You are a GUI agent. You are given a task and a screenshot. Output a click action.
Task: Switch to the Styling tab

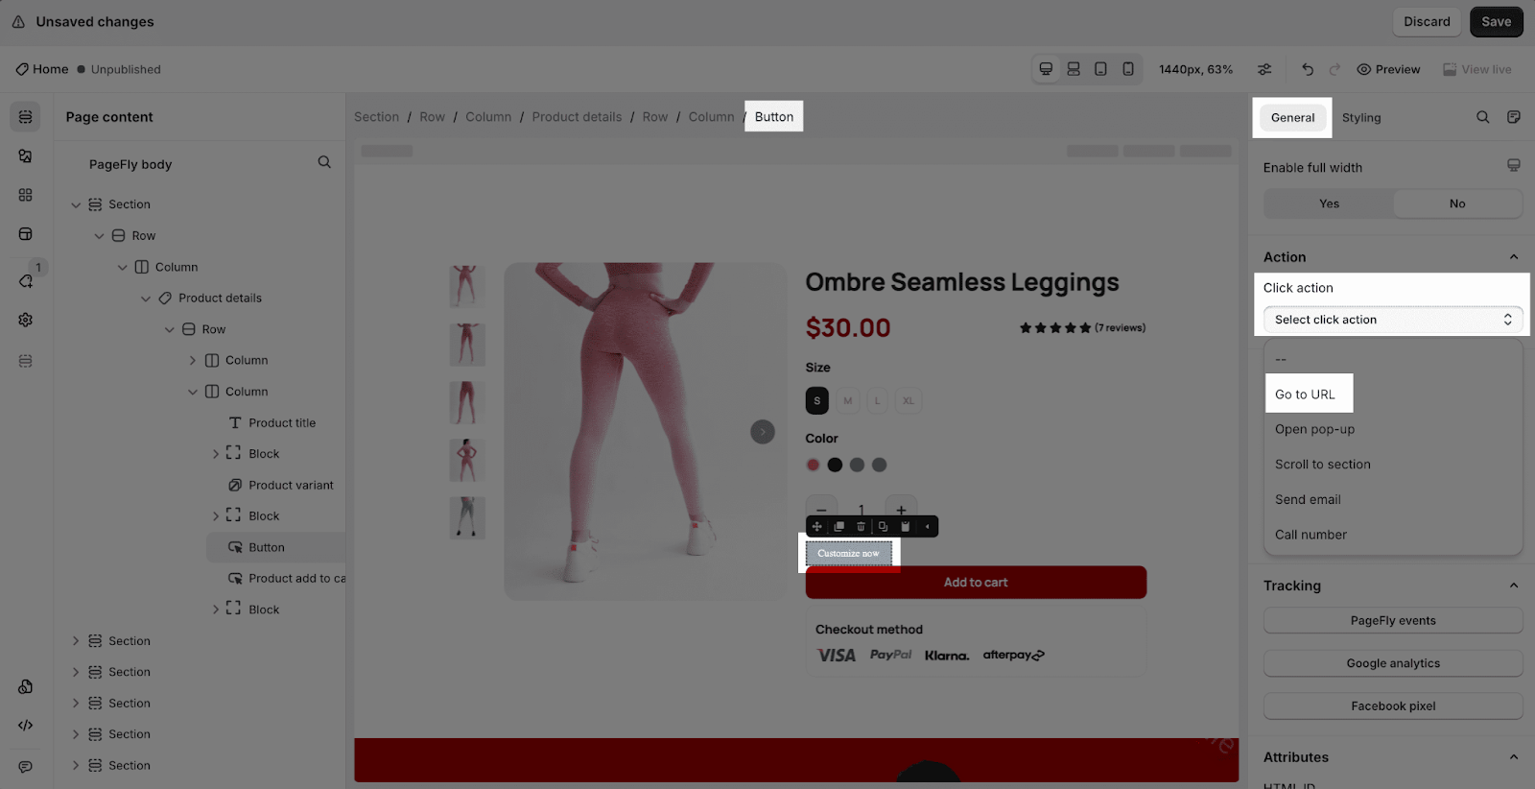point(1361,118)
